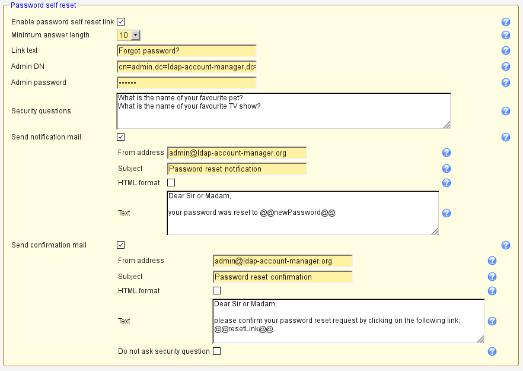Disable the password self reset link checkbox
This screenshot has width=523, height=371.
tap(120, 22)
